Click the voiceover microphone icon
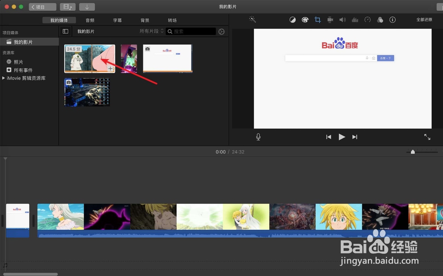This screenshot has height=276, width=443. click(258, 137)
